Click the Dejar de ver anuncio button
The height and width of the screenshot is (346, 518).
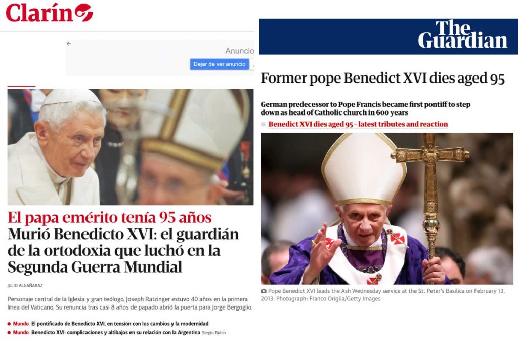pyautogui.click(x=220, y=64)
